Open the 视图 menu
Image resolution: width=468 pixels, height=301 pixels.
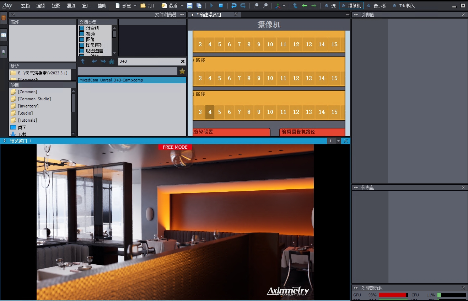(x=56, y=6)
